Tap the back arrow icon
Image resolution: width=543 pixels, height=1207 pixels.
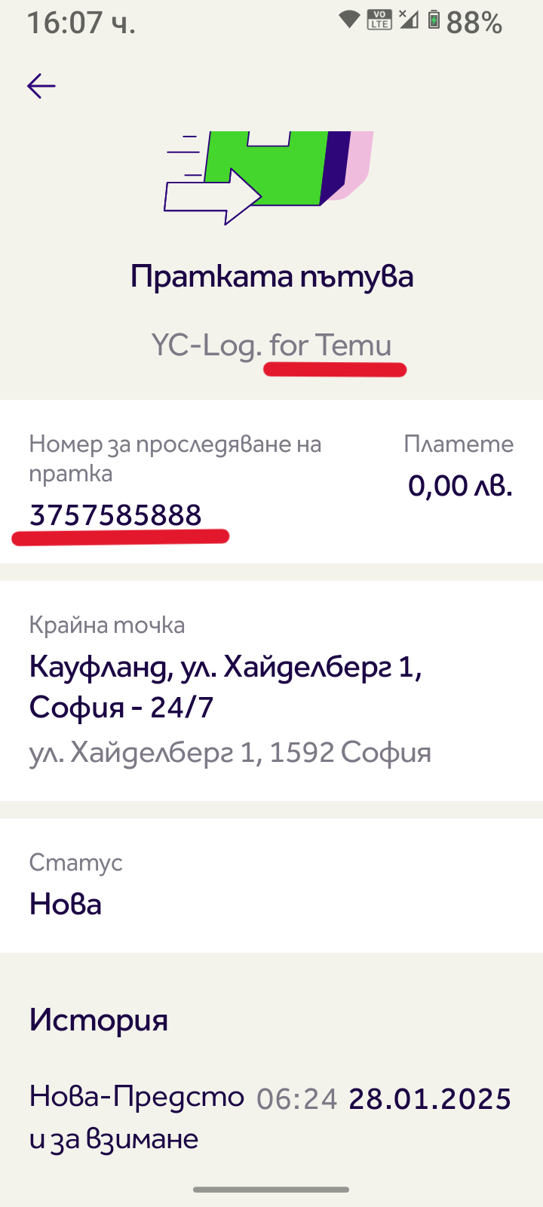click(x=41, y=86)
